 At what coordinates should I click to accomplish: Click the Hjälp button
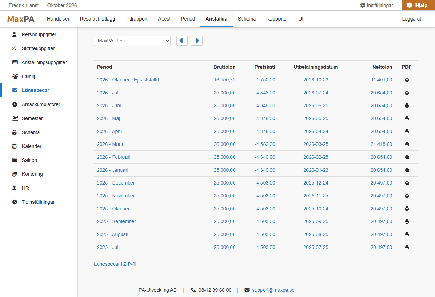click(418, 5)
